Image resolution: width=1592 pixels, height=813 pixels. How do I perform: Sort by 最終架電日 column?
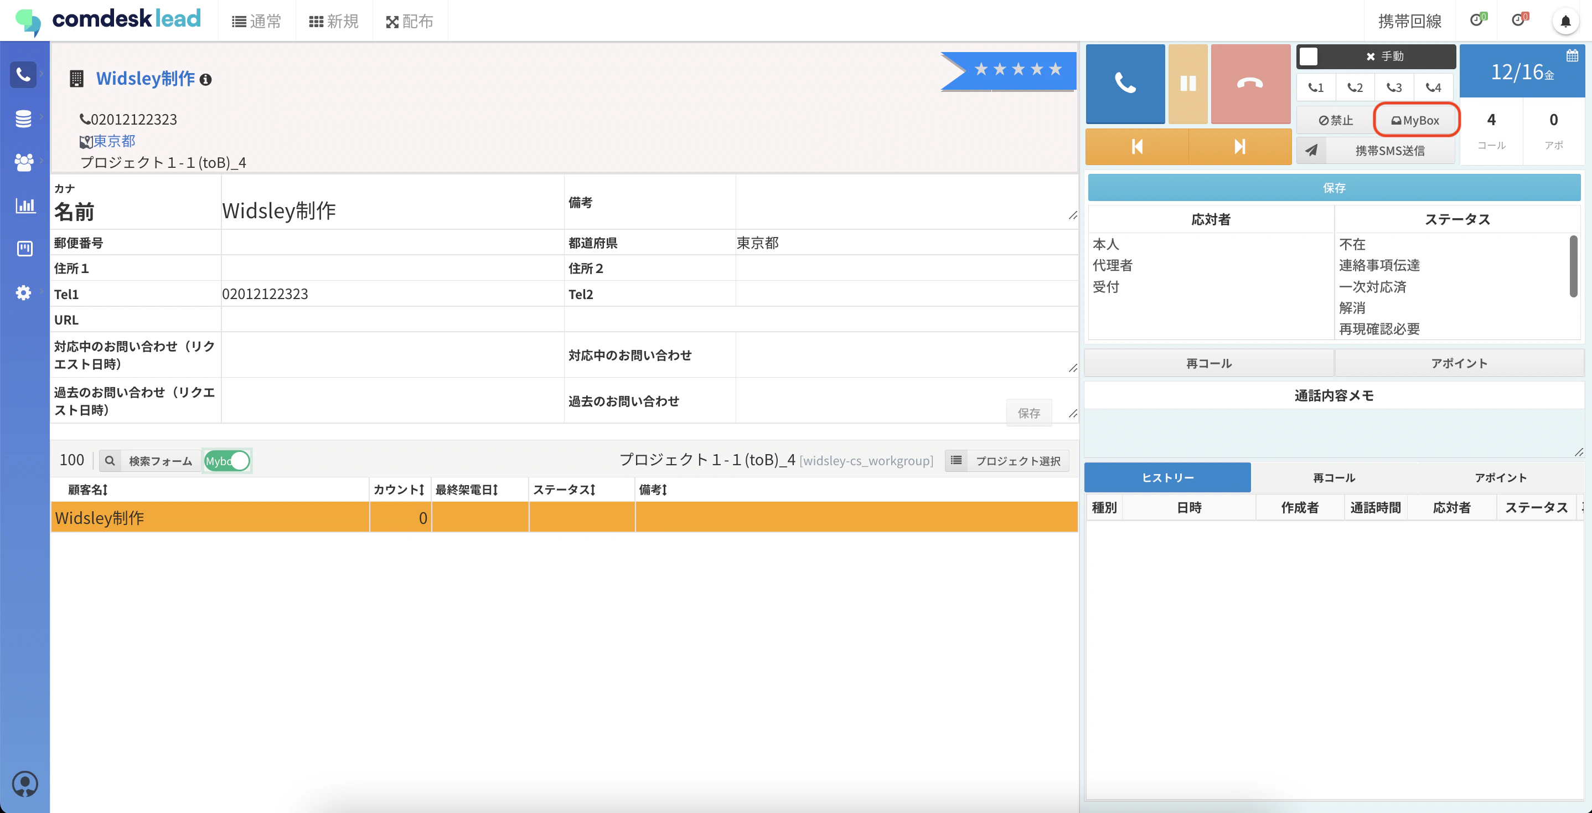[467, 490]
